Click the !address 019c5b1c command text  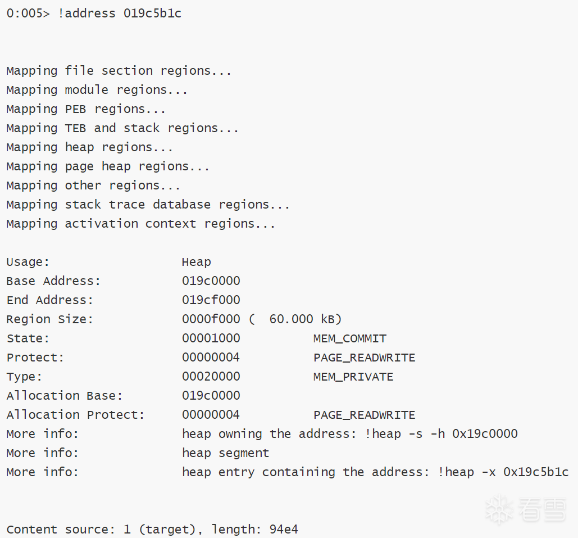tap(120, 13)
